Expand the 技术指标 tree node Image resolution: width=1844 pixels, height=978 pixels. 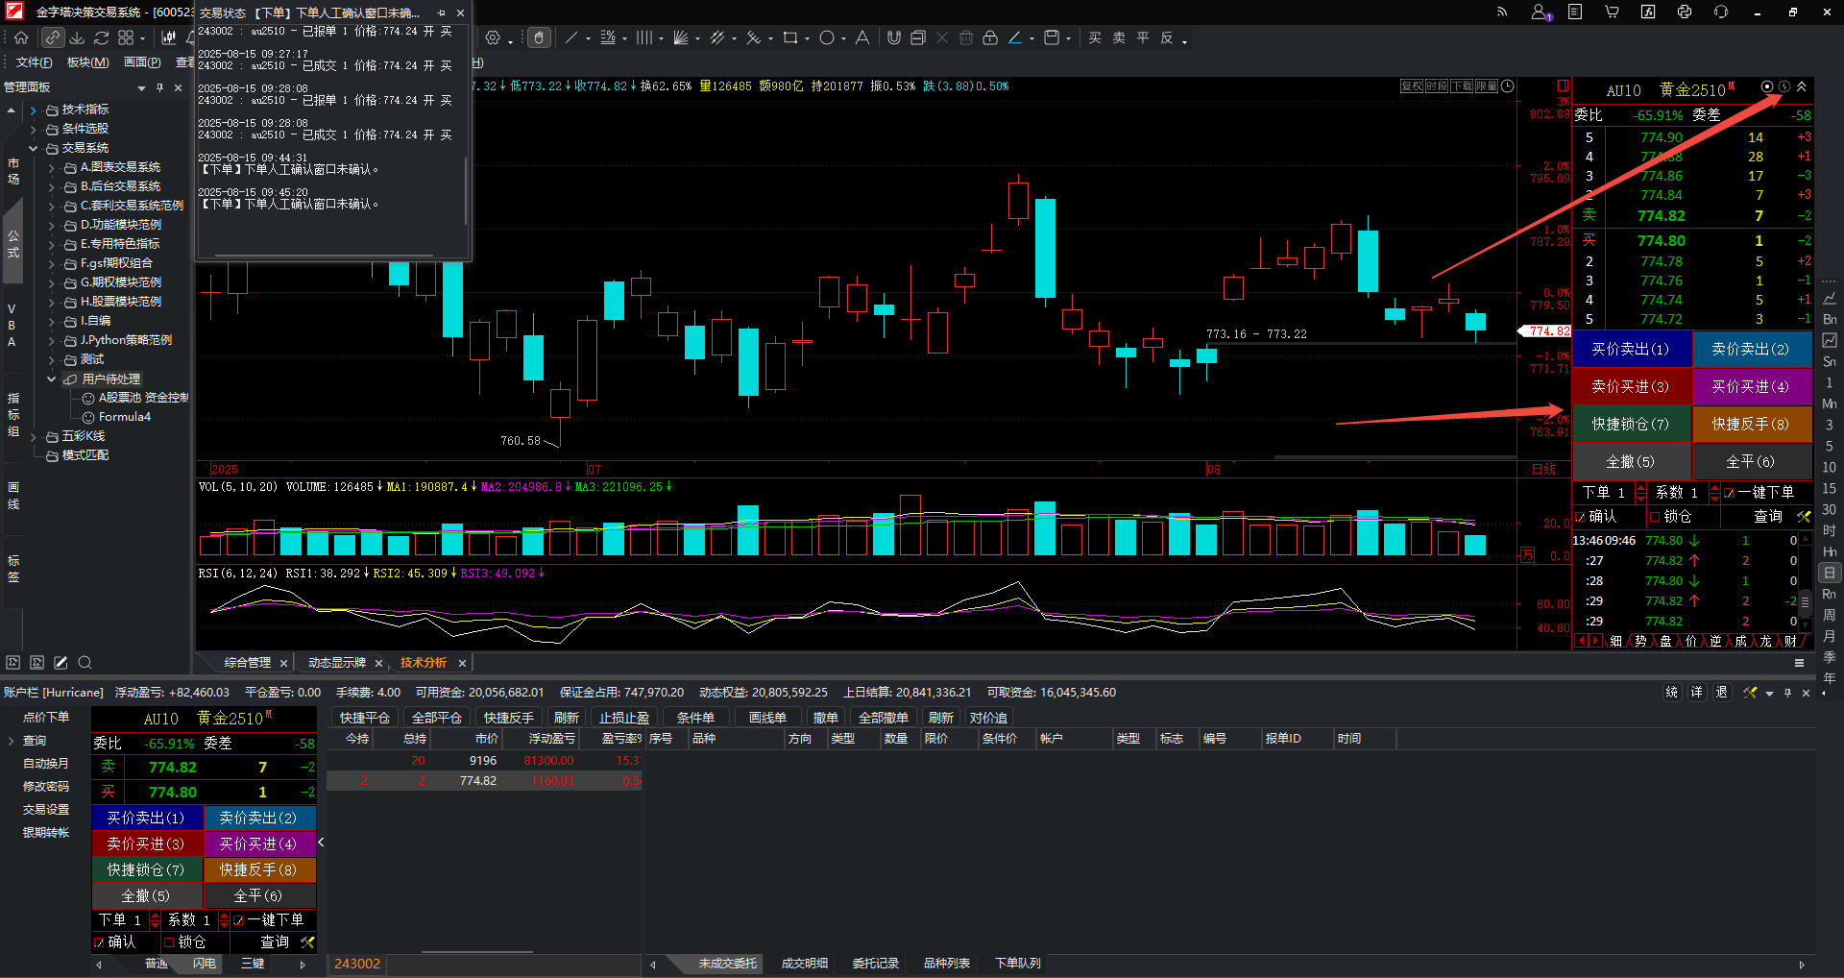coord(33,110)
